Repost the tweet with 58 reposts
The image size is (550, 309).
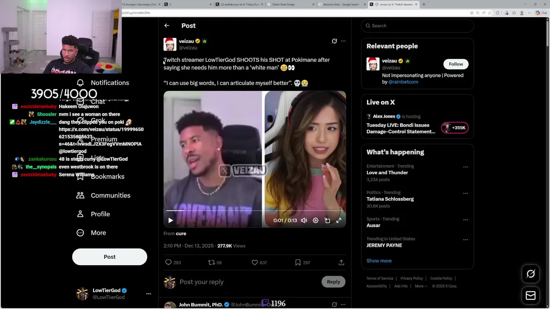pos(215,262)
